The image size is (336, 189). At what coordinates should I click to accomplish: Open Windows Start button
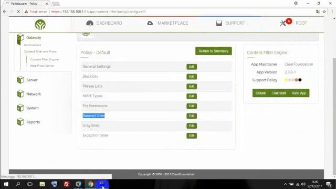pyautogui.click(x=6, y=184)
